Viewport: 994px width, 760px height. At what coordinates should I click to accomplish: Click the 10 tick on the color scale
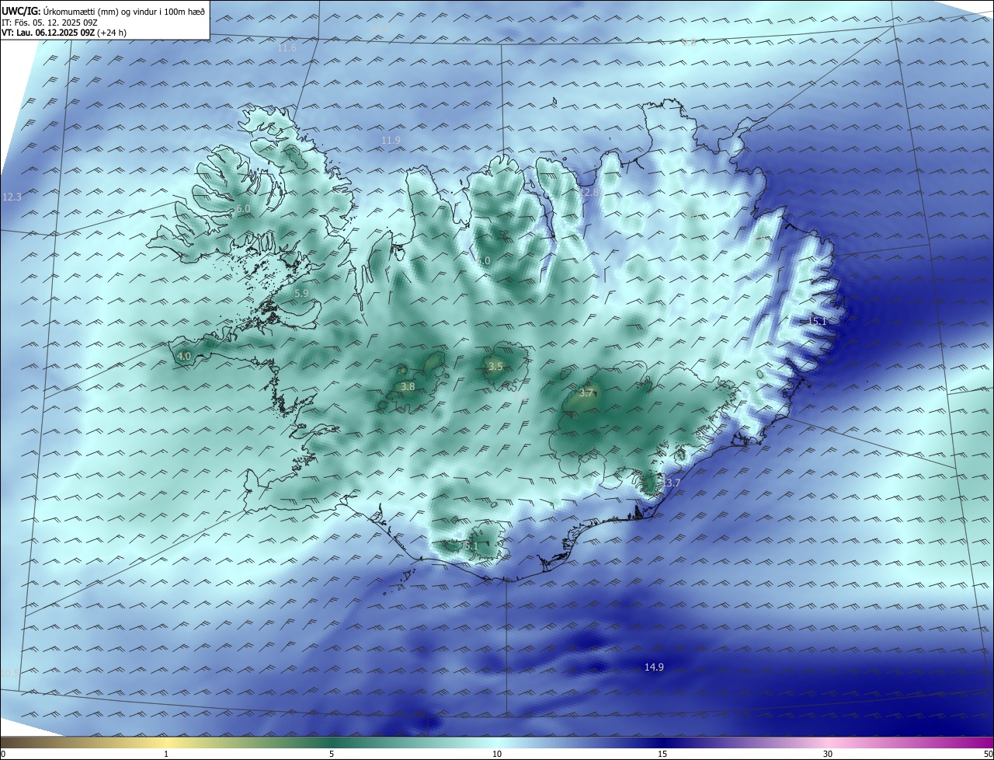point(497,754)
